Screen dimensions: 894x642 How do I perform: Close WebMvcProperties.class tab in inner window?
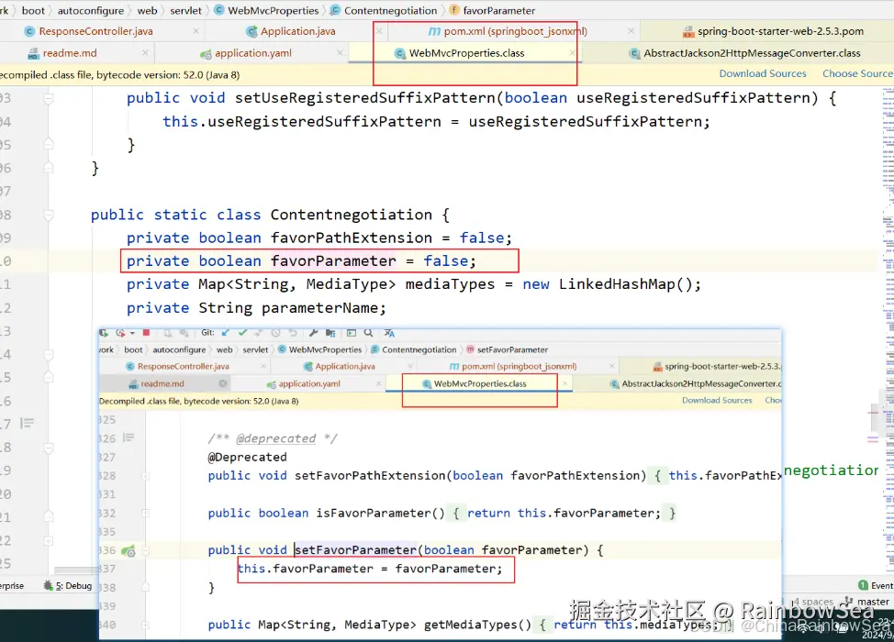pos(565,384)
